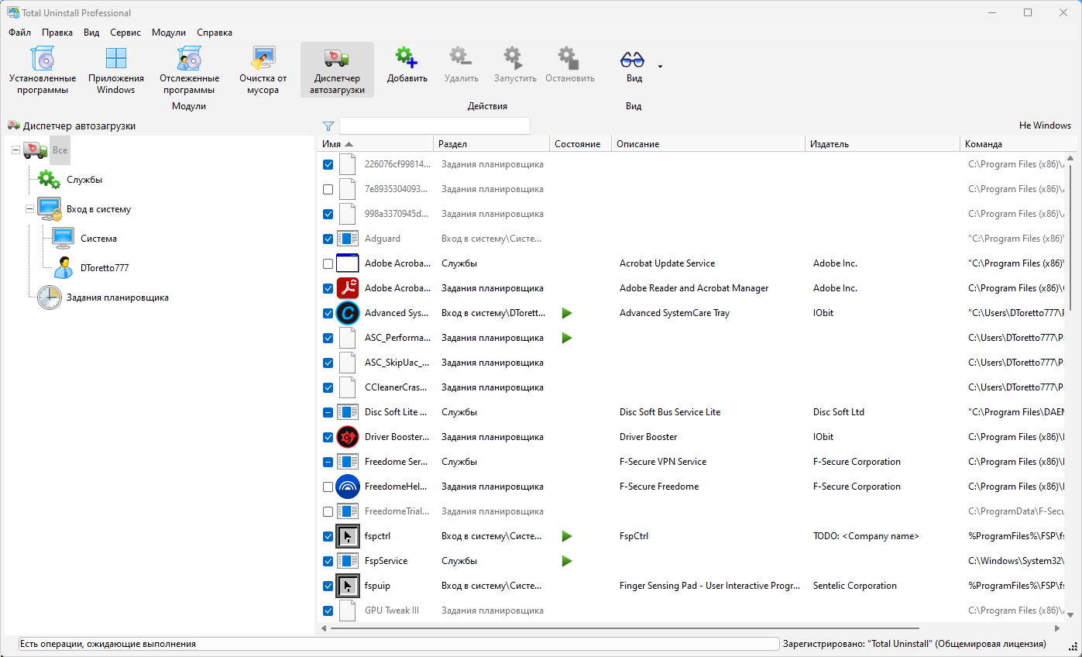
Task: Sort list by Издатель column header
Action: point(882,144)
